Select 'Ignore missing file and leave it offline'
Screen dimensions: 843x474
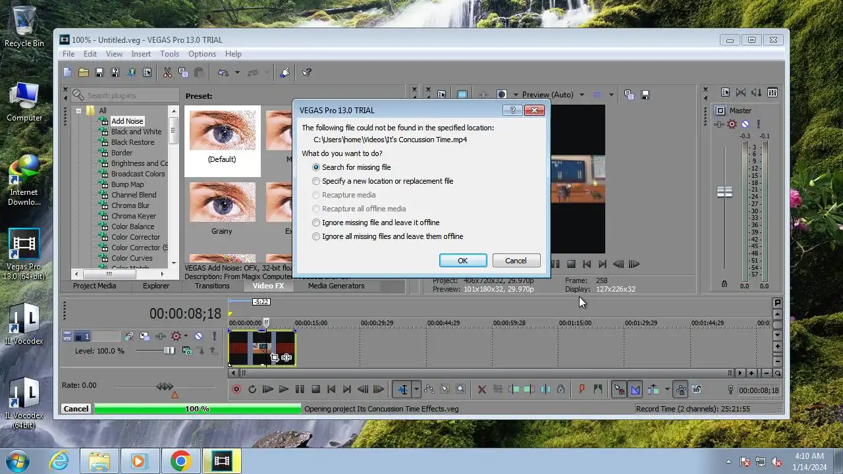316,223
